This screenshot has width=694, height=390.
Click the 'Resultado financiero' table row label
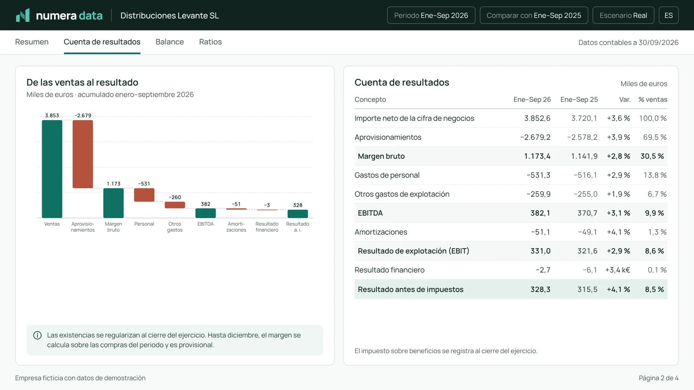click(x=390, y=270)
